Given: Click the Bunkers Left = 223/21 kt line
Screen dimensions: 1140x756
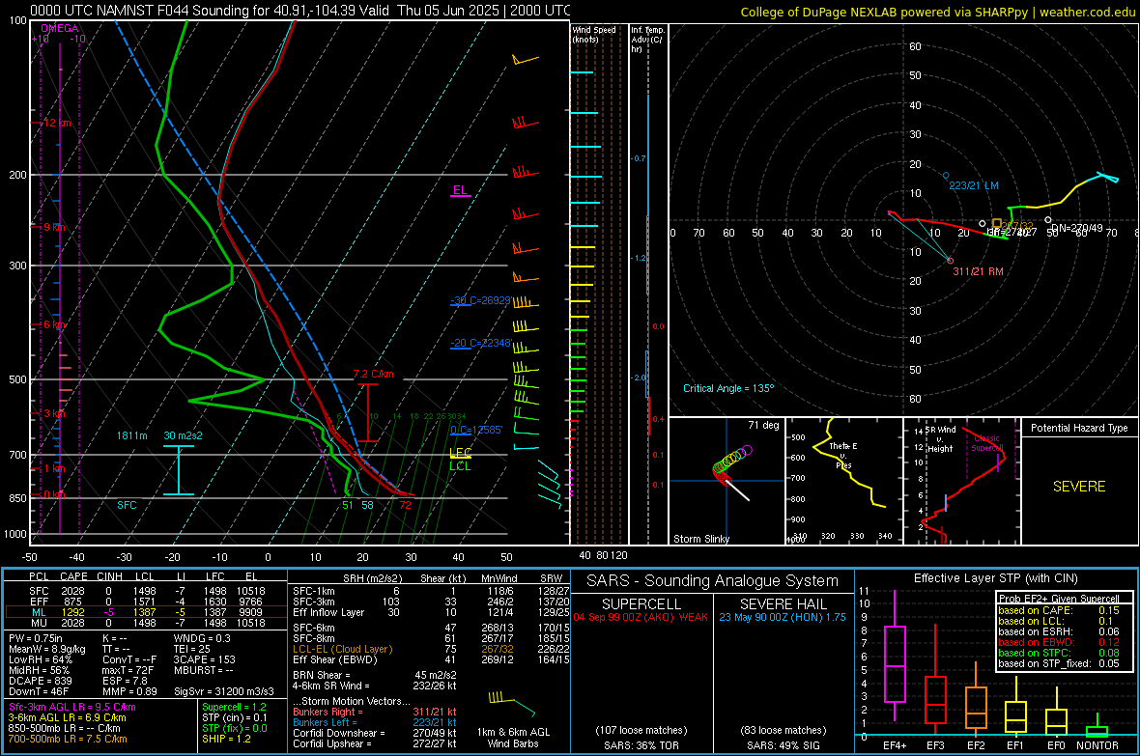Looking at the screenshot, I should (375, 722).
